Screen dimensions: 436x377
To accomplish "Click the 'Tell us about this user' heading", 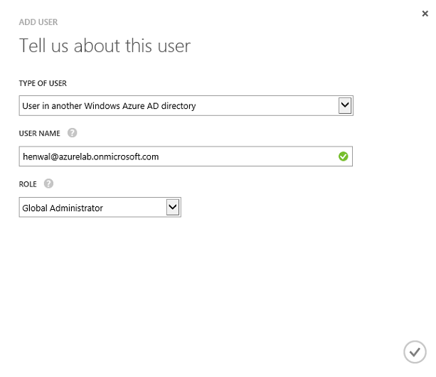I will tap(105, 46).
